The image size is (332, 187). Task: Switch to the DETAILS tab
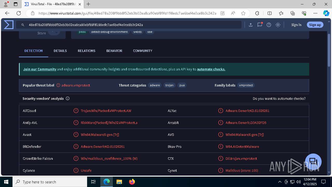click(60, 51)
